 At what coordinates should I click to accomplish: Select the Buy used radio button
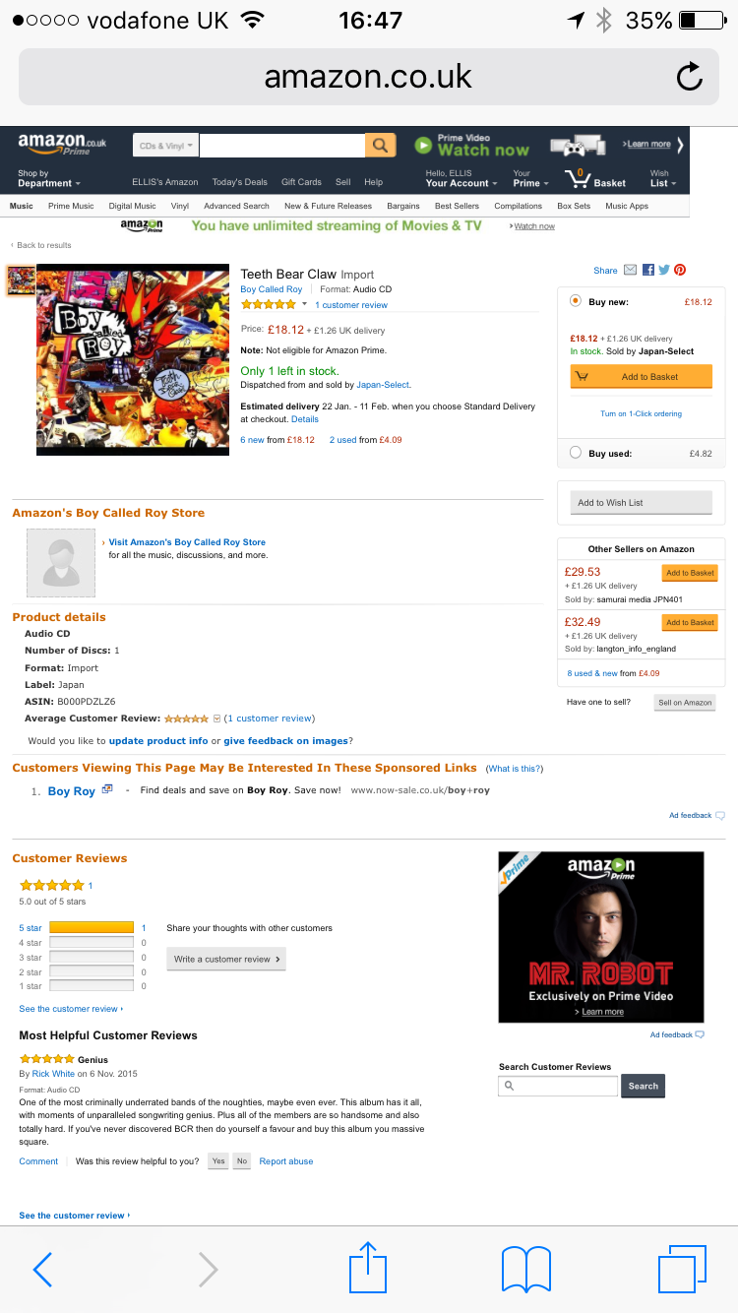click(576, 453)
